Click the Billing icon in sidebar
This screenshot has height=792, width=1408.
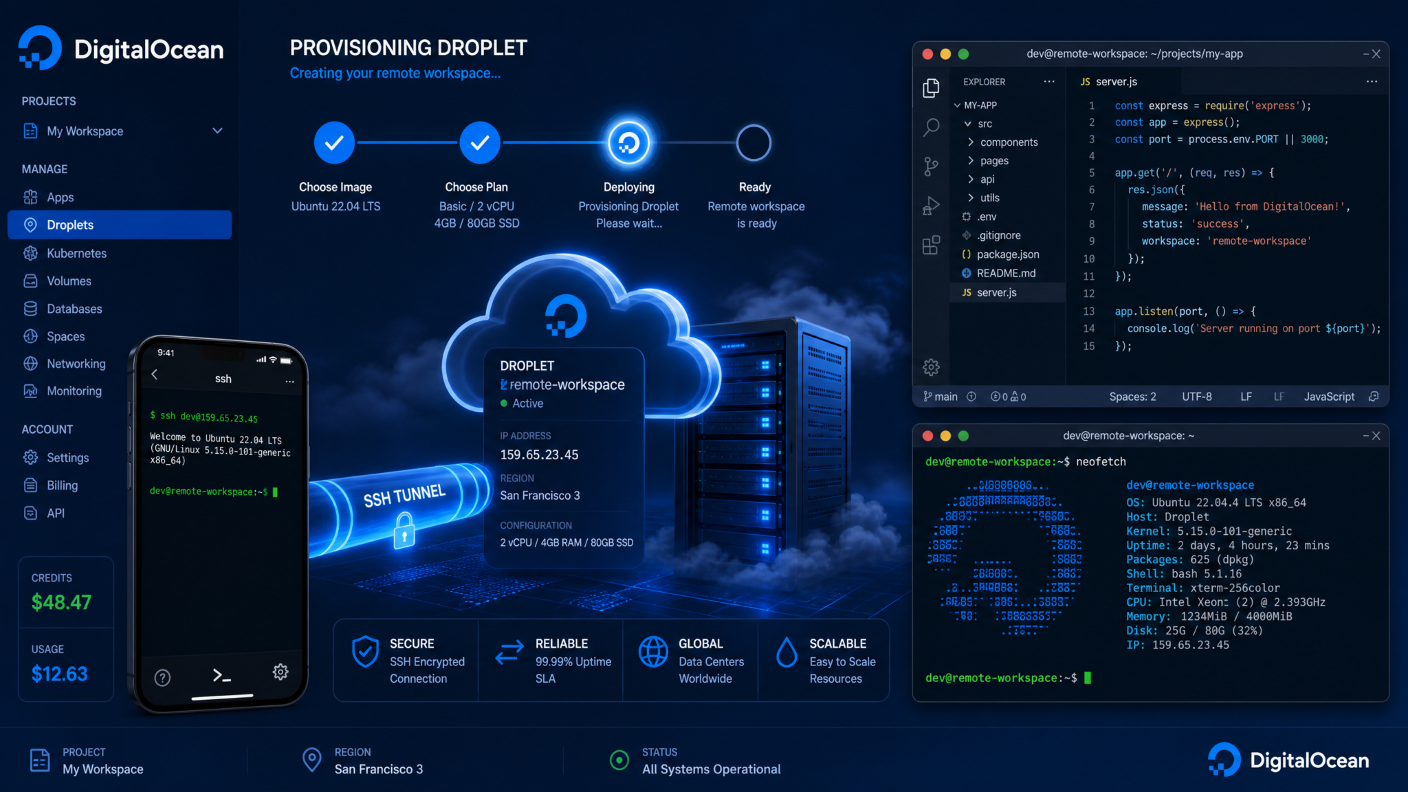click(x=30, y=485)
